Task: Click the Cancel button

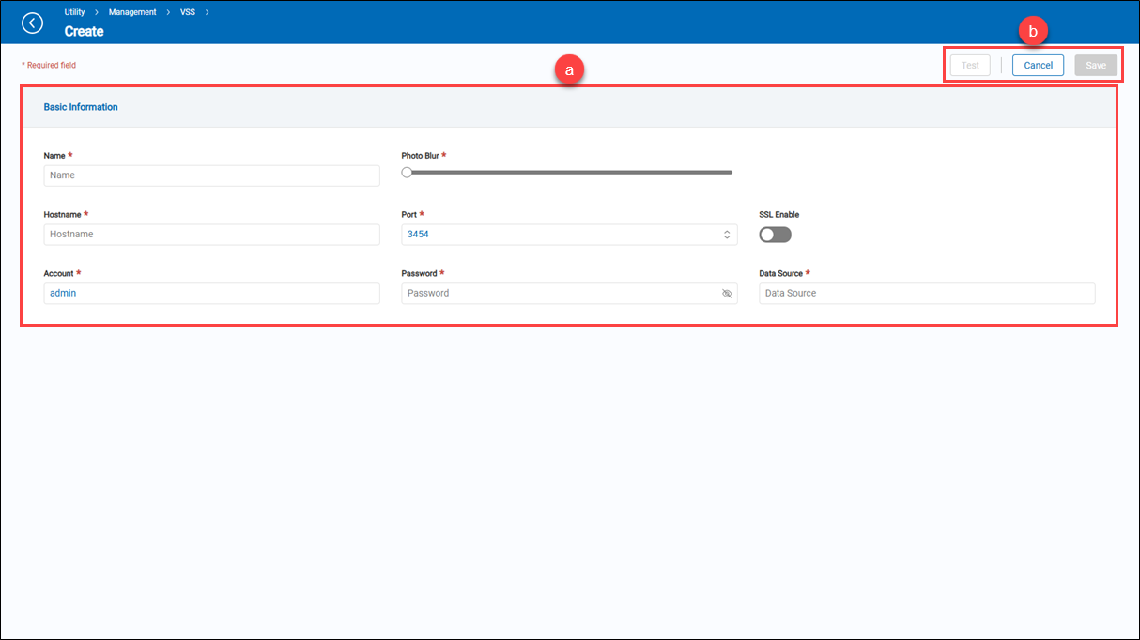Action: pos(1038,66)
